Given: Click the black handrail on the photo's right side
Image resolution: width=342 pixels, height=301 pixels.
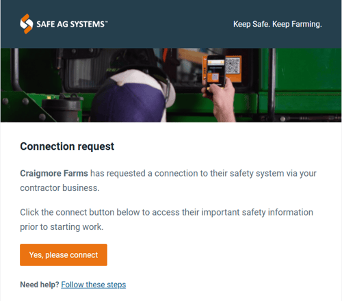Looking at the screenshot, I should [x=272, y=84].
